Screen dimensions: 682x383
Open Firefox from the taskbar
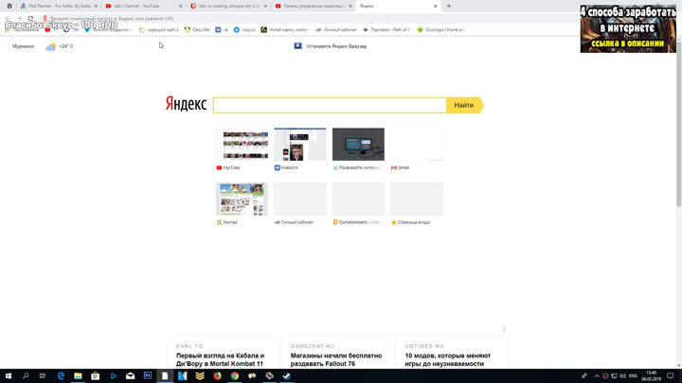(x=217, y=375)
